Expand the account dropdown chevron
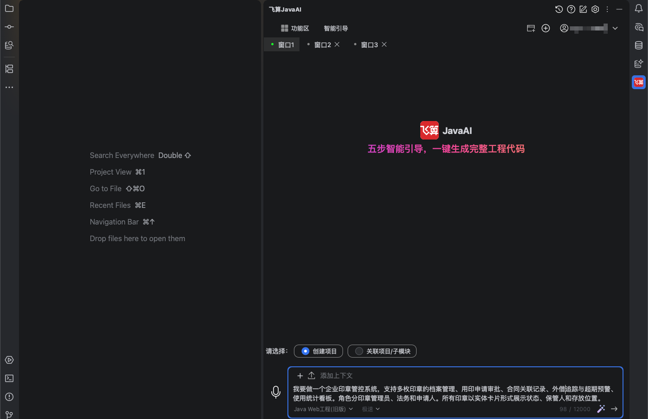The image size is (648, 419). 615,28
